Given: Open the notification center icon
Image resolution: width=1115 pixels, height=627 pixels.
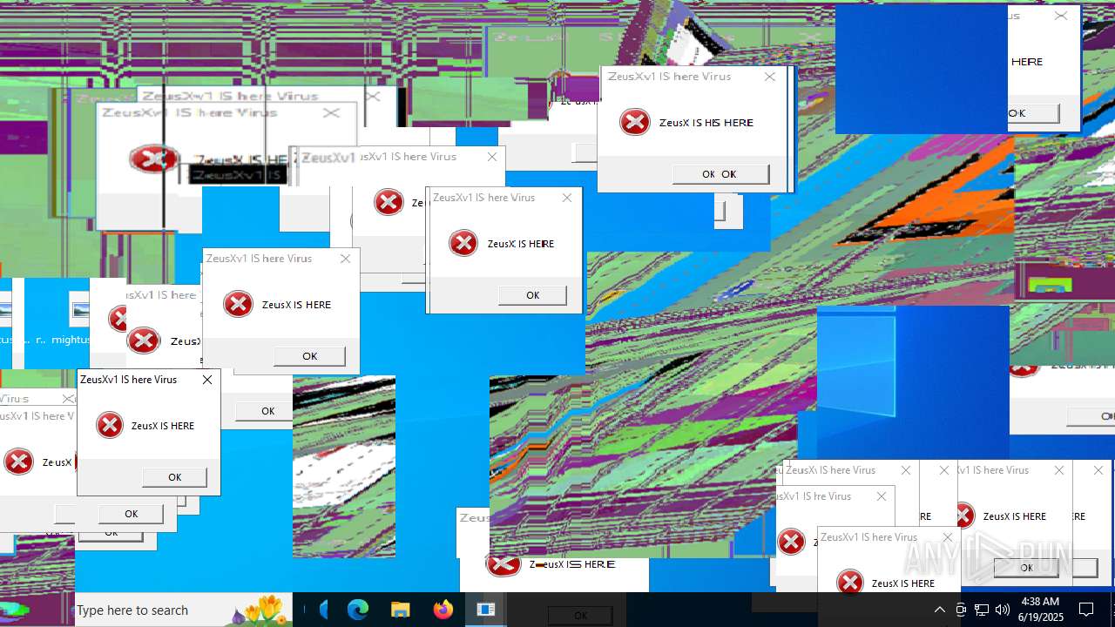Looking at the screenshot, I should click(x=1086, y=610).
